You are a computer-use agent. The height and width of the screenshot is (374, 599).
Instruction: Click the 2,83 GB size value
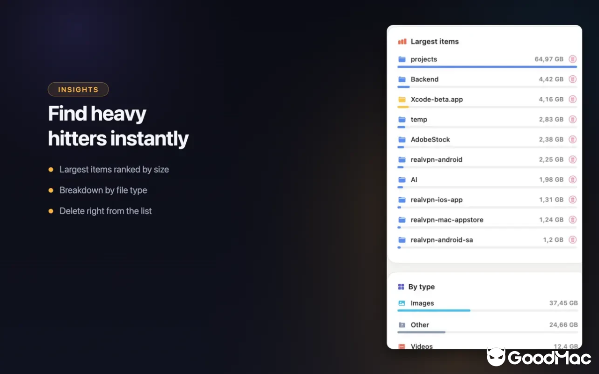tap(551, 120)
